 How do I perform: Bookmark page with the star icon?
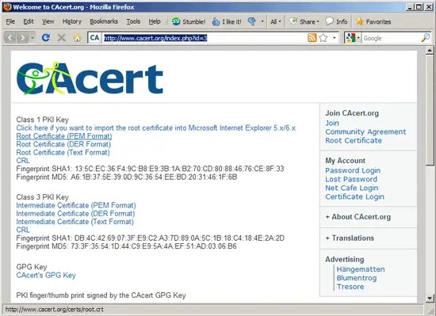tap(323, 38)
